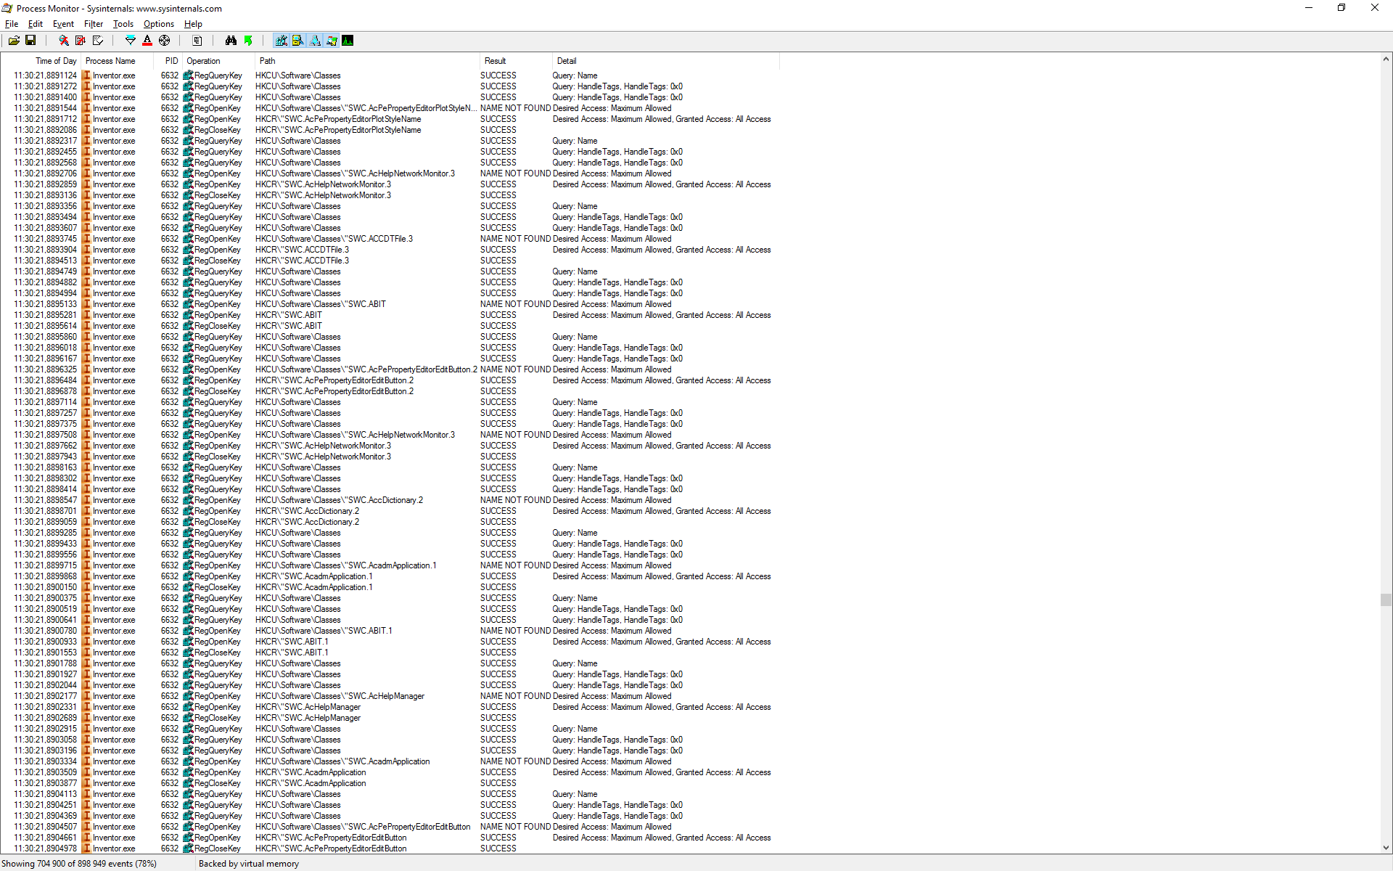Image resolution: width=1393 pixels, height=871 pixels.
Task: Toggle the Autoscroll toolbar icon
Action: coord(81,41)
